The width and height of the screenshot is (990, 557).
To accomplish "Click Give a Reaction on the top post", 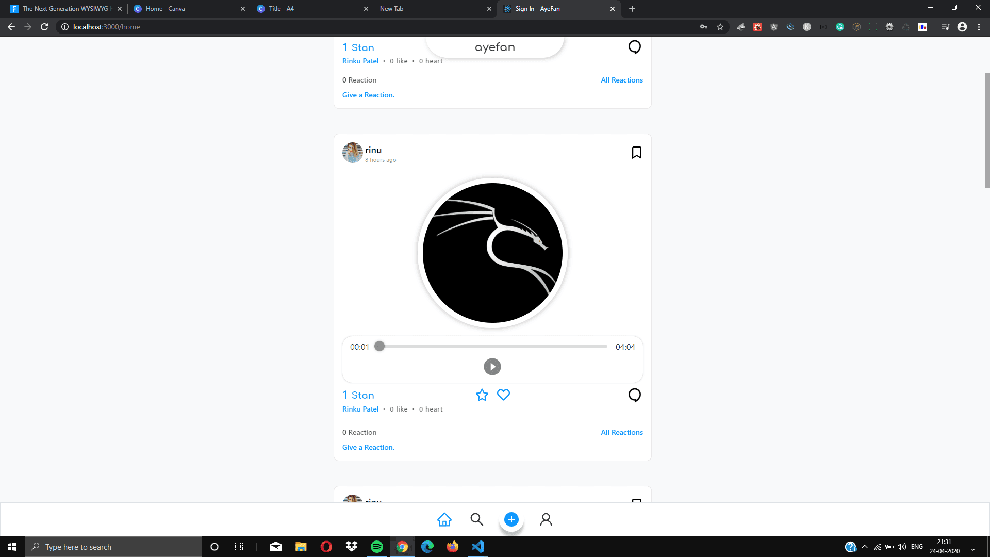I will click(368, 95).
